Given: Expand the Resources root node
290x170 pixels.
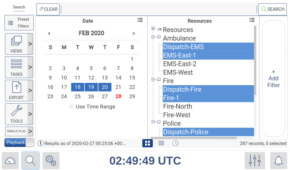Looking at the screenshot, I should click(x=153, y=29).
